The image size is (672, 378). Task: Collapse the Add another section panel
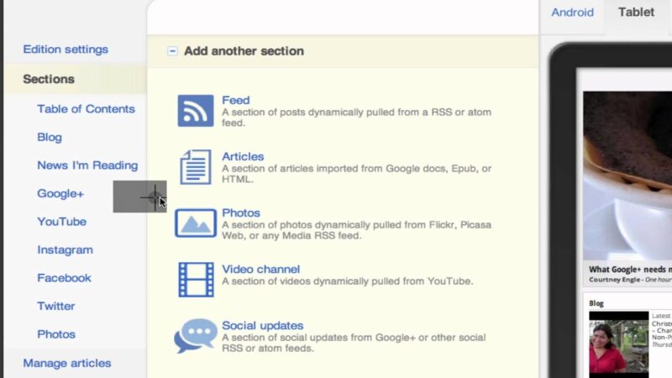tap(172, 51)
